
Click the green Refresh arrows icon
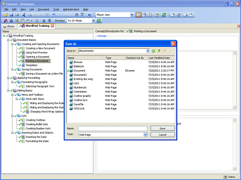(164, 15)
